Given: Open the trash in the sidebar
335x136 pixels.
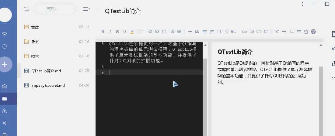Looking at the screenshot, I should click(5, 134).
